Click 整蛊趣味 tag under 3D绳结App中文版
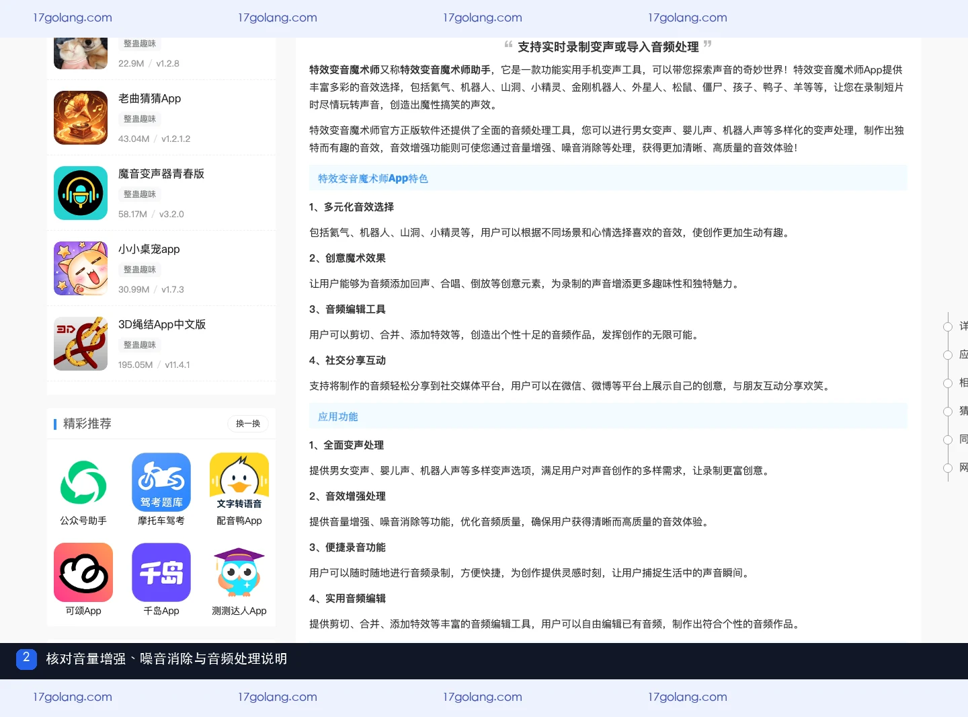This screenshot has width=968, height=717. coord(140,345)
